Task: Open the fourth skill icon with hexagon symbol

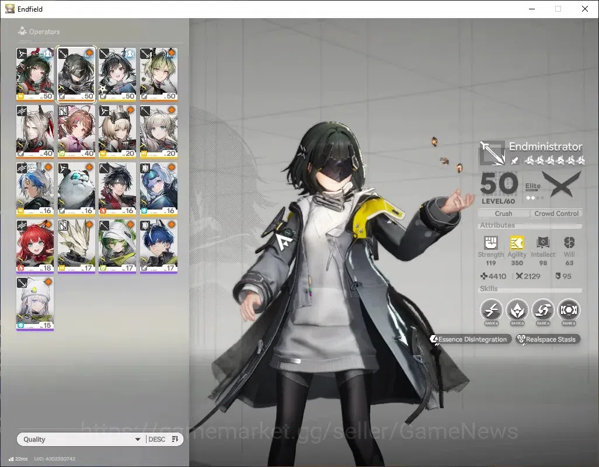Action: [x=569, y=309]
